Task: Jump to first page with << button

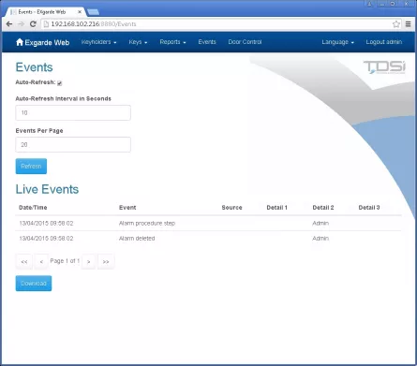Action: 24,261
